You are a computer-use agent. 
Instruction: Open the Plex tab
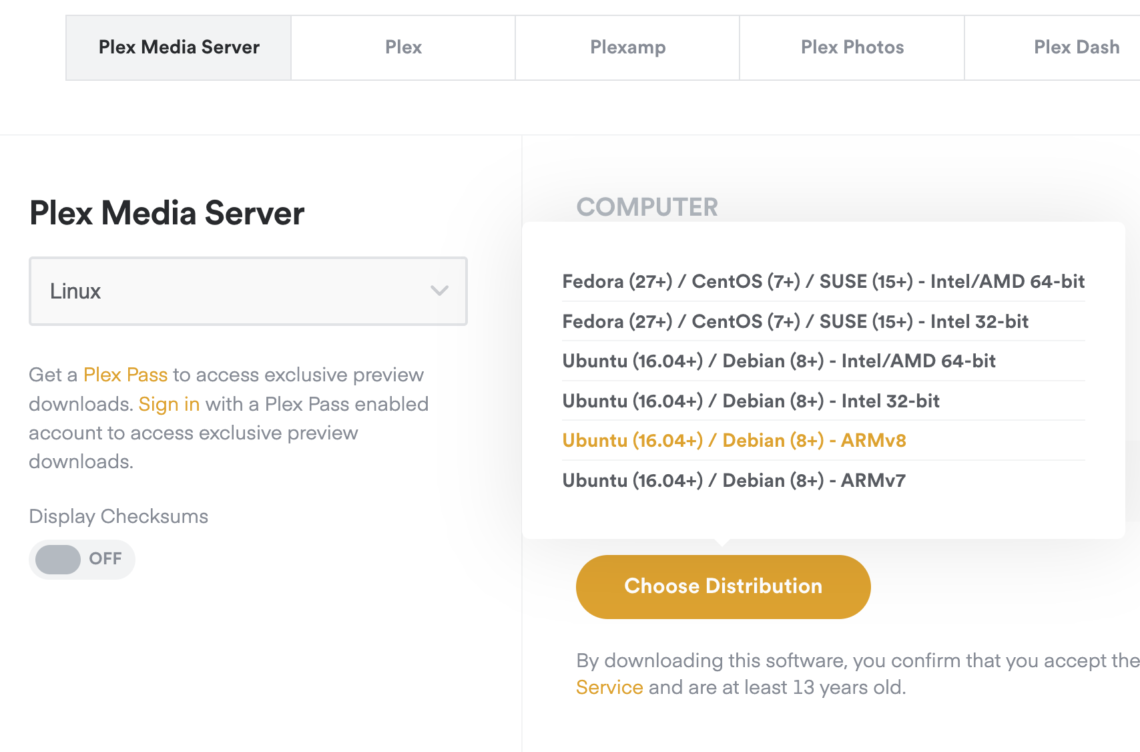(x=403, y=47)
